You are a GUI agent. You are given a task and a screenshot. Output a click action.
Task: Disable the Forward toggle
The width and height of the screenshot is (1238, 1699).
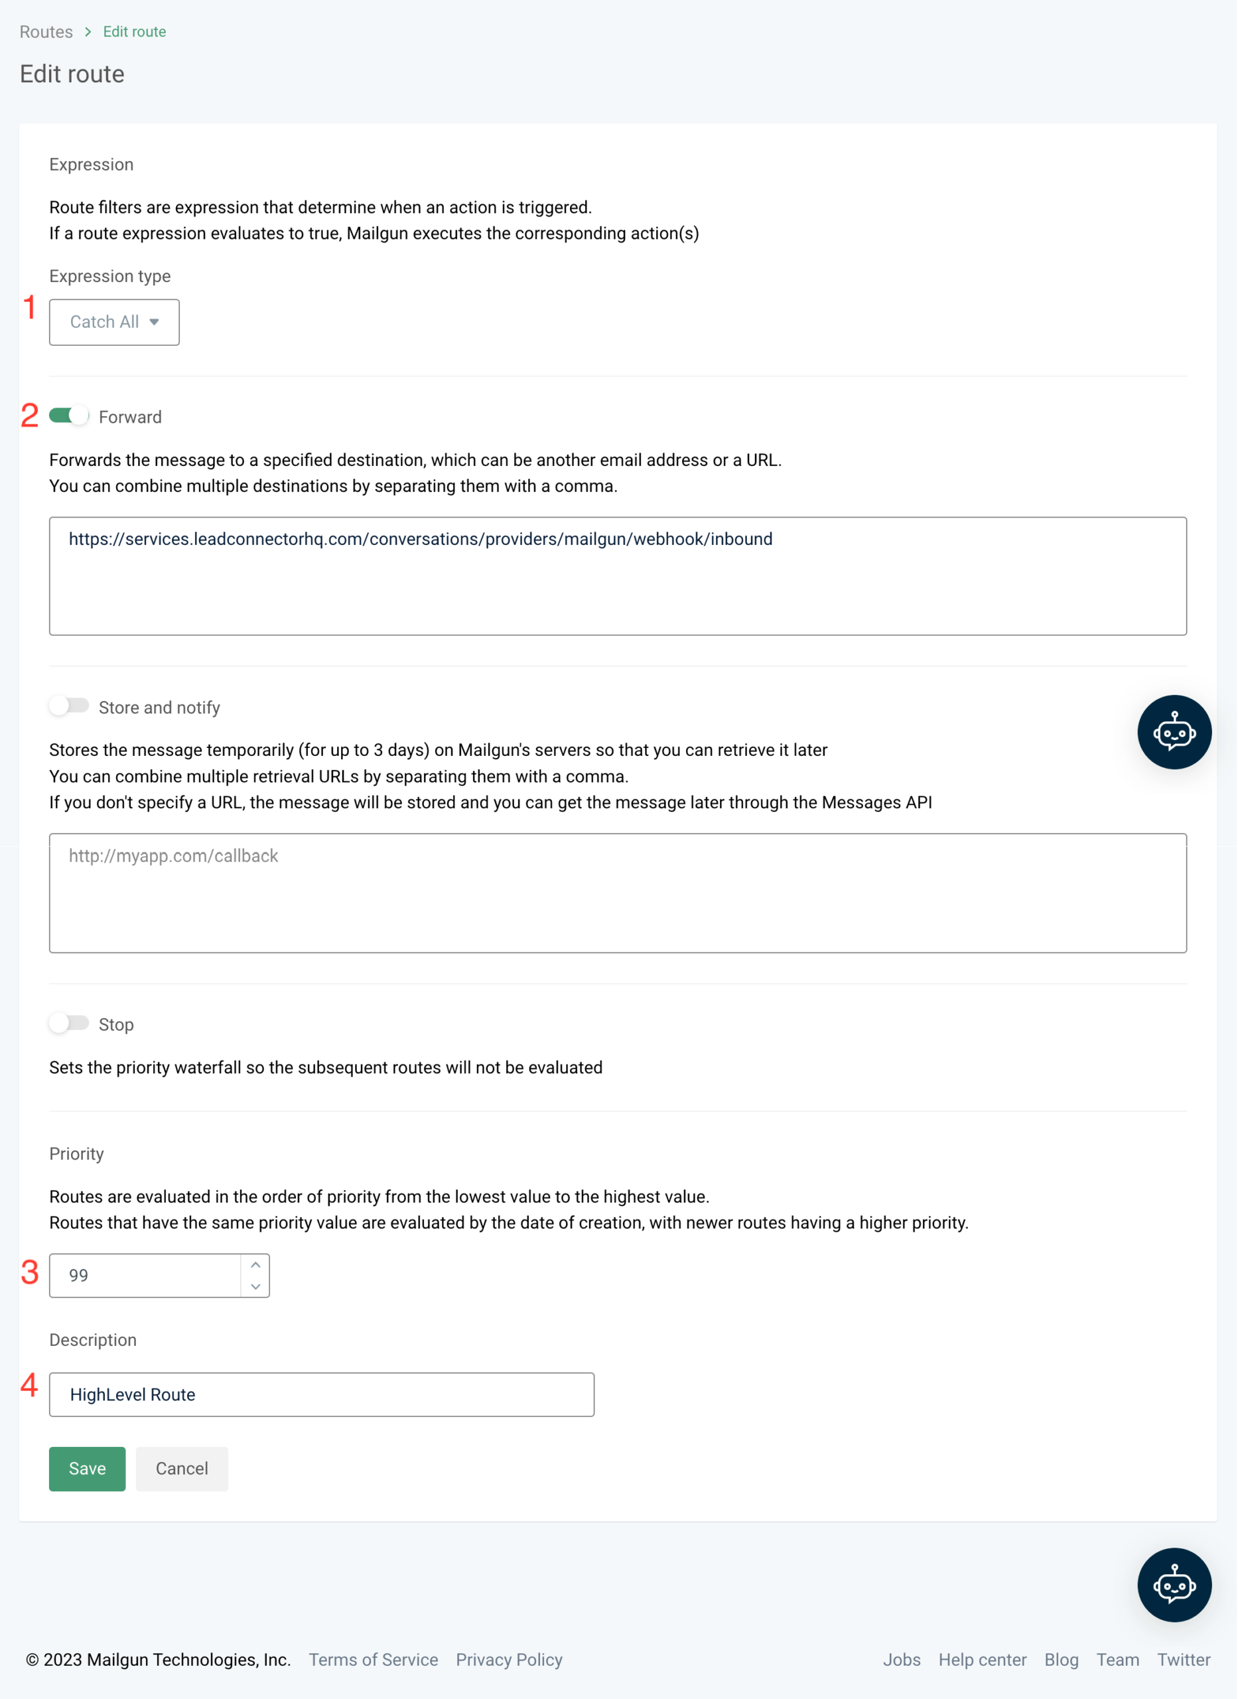[x=68, y=416]
